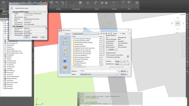Open the Dateiname dropdown arrow
189x106 pixels.
coord(117,71)
